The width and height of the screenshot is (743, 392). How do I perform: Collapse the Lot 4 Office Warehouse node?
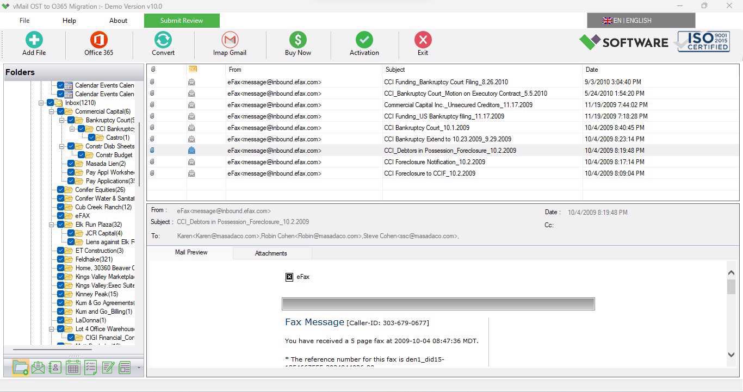(x=52, y=329)
